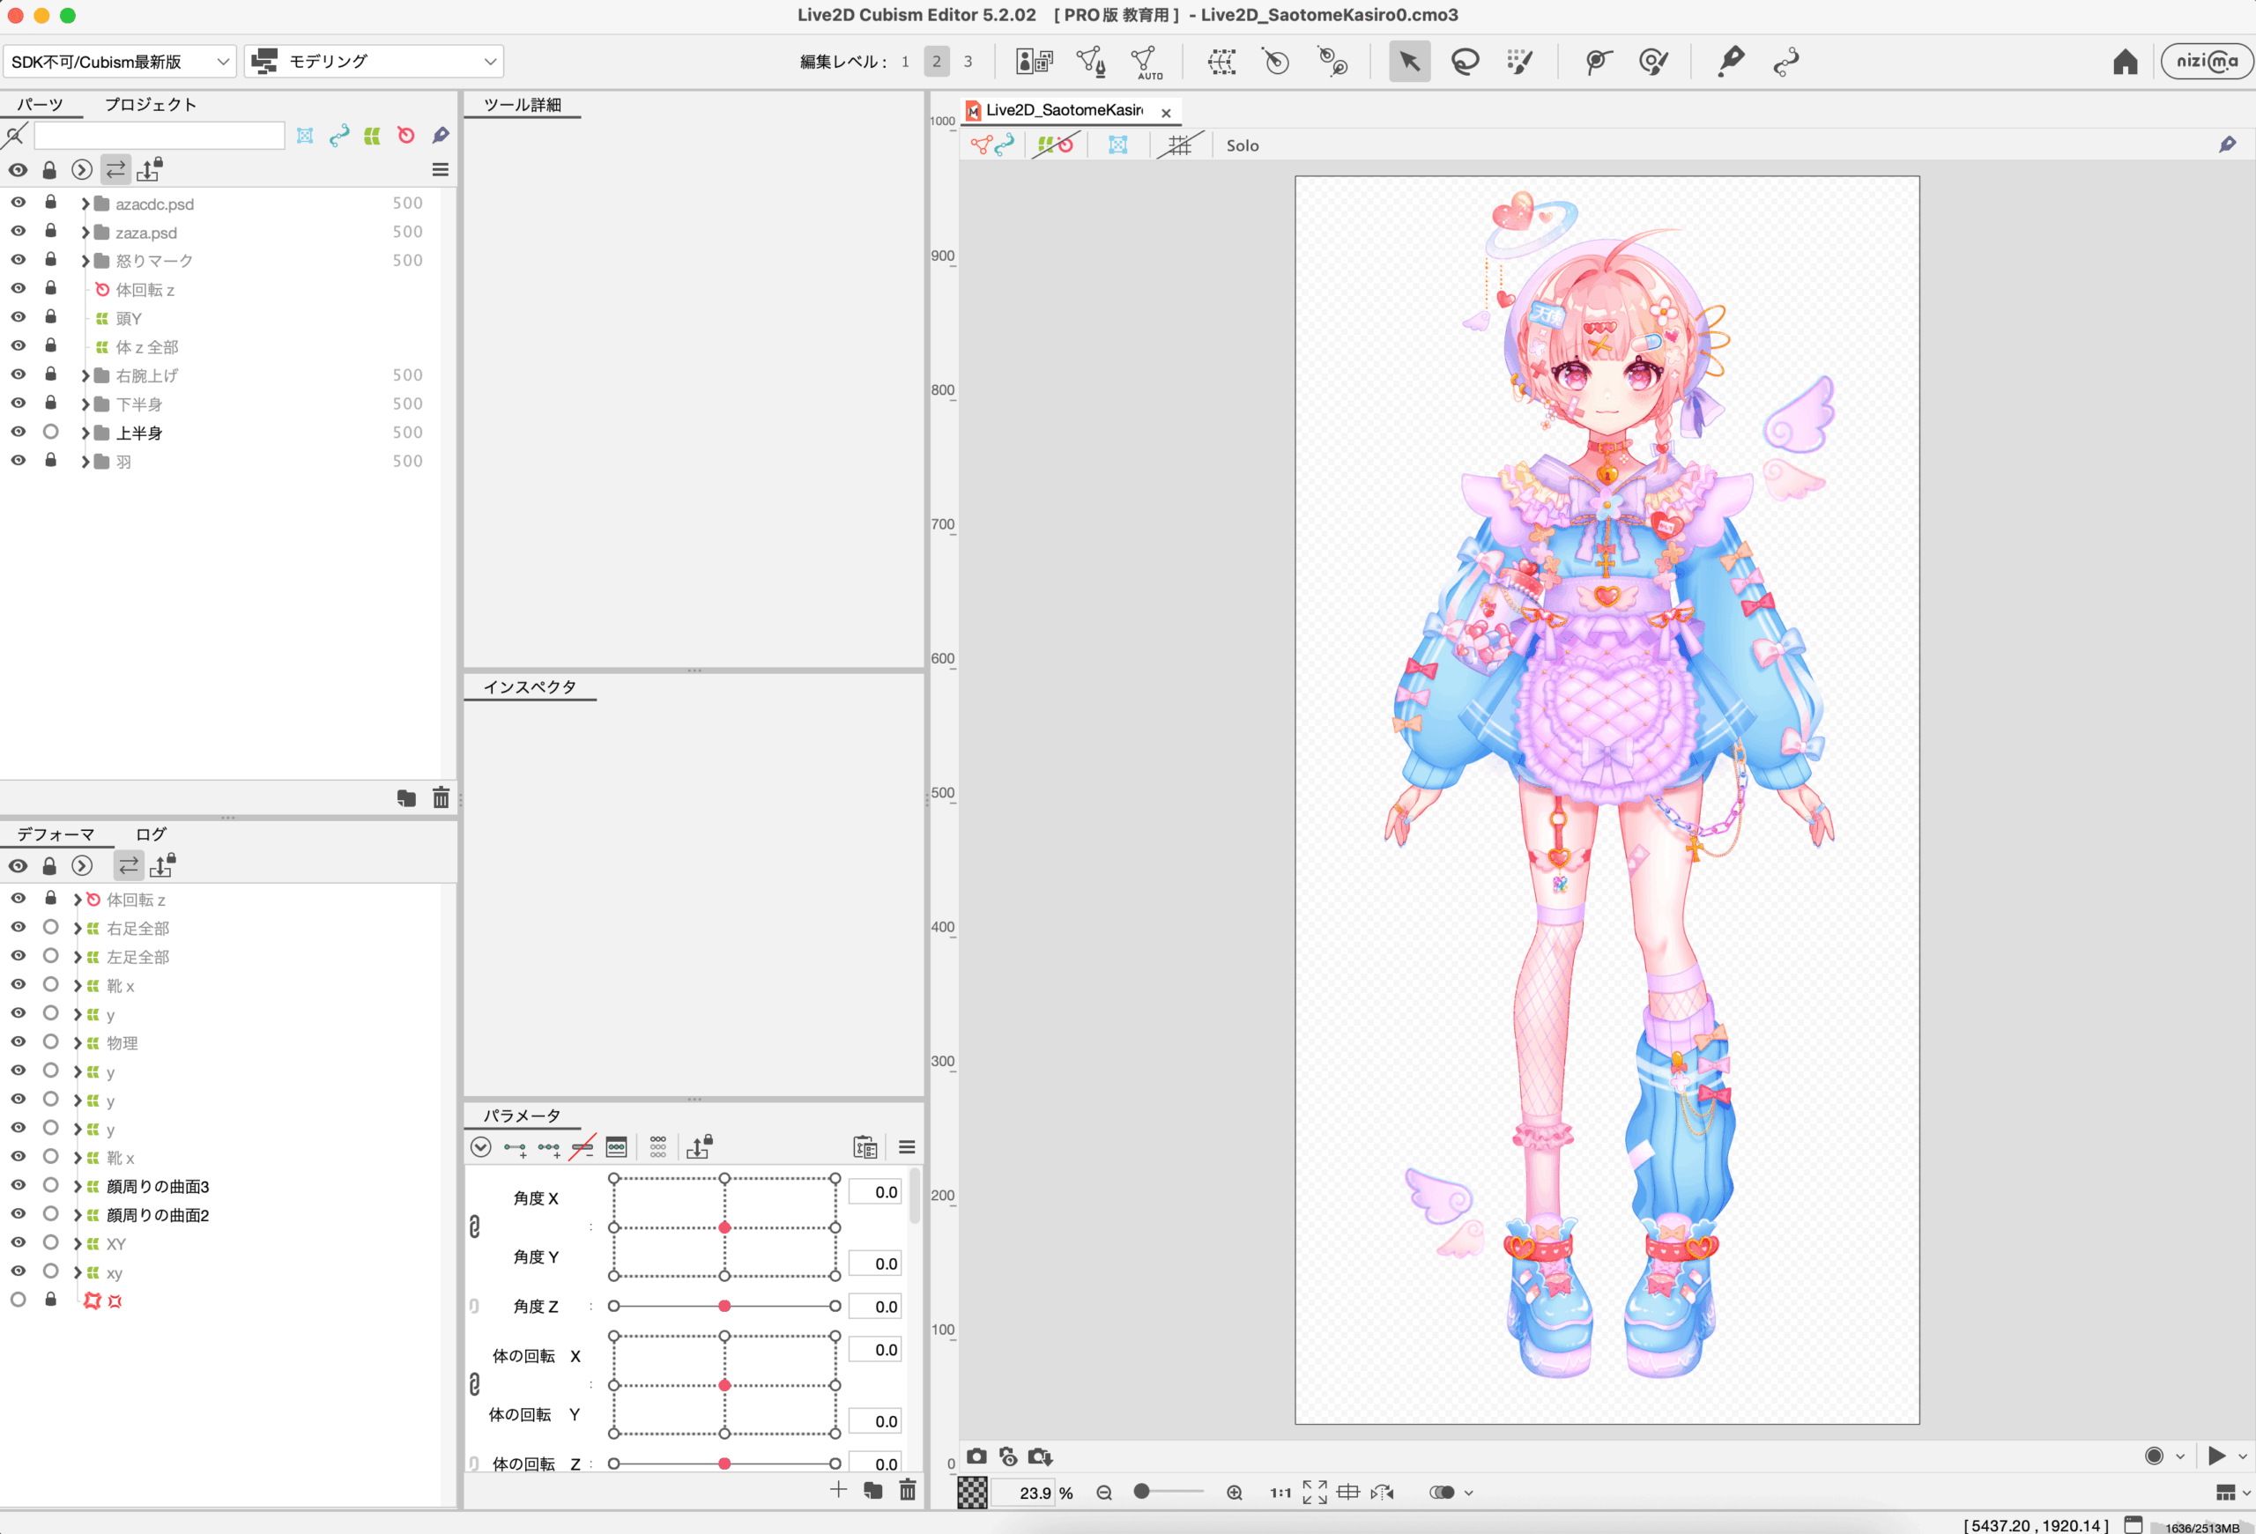
Task: Switch to the パーツ tab
Action: tap(40, 105)
